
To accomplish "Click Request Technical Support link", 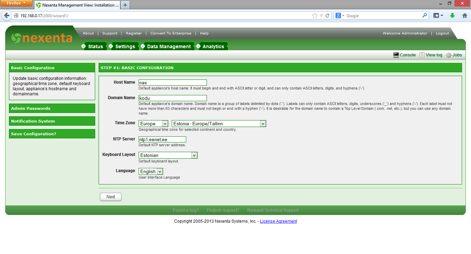I will tap(273, 210).
